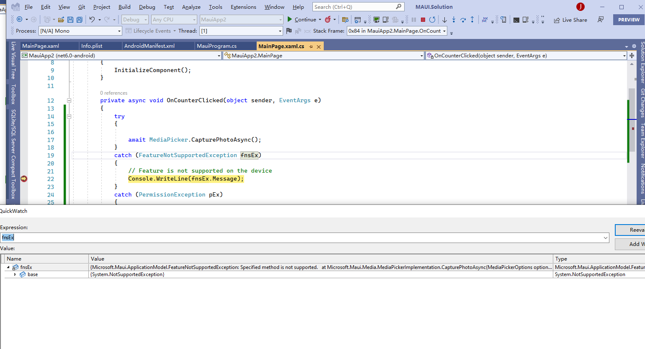Screen dimensions: 645x349
Task: Close the MainPage.xaml.cs tab
Action: click(319, 47)
